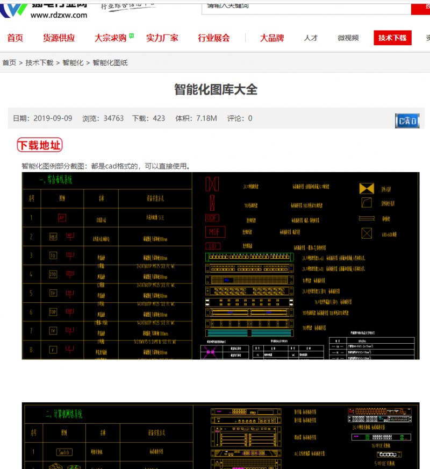
Task: Open the 行业展会 navigation item
Action: pos(214,38)
